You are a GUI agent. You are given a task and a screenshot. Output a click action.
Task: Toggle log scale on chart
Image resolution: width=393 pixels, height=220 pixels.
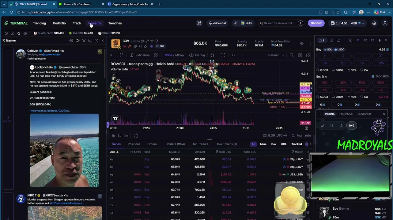point(299,136)
